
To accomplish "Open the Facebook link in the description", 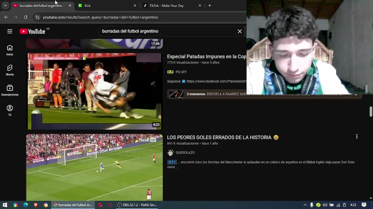I will (x=216, y=81).
